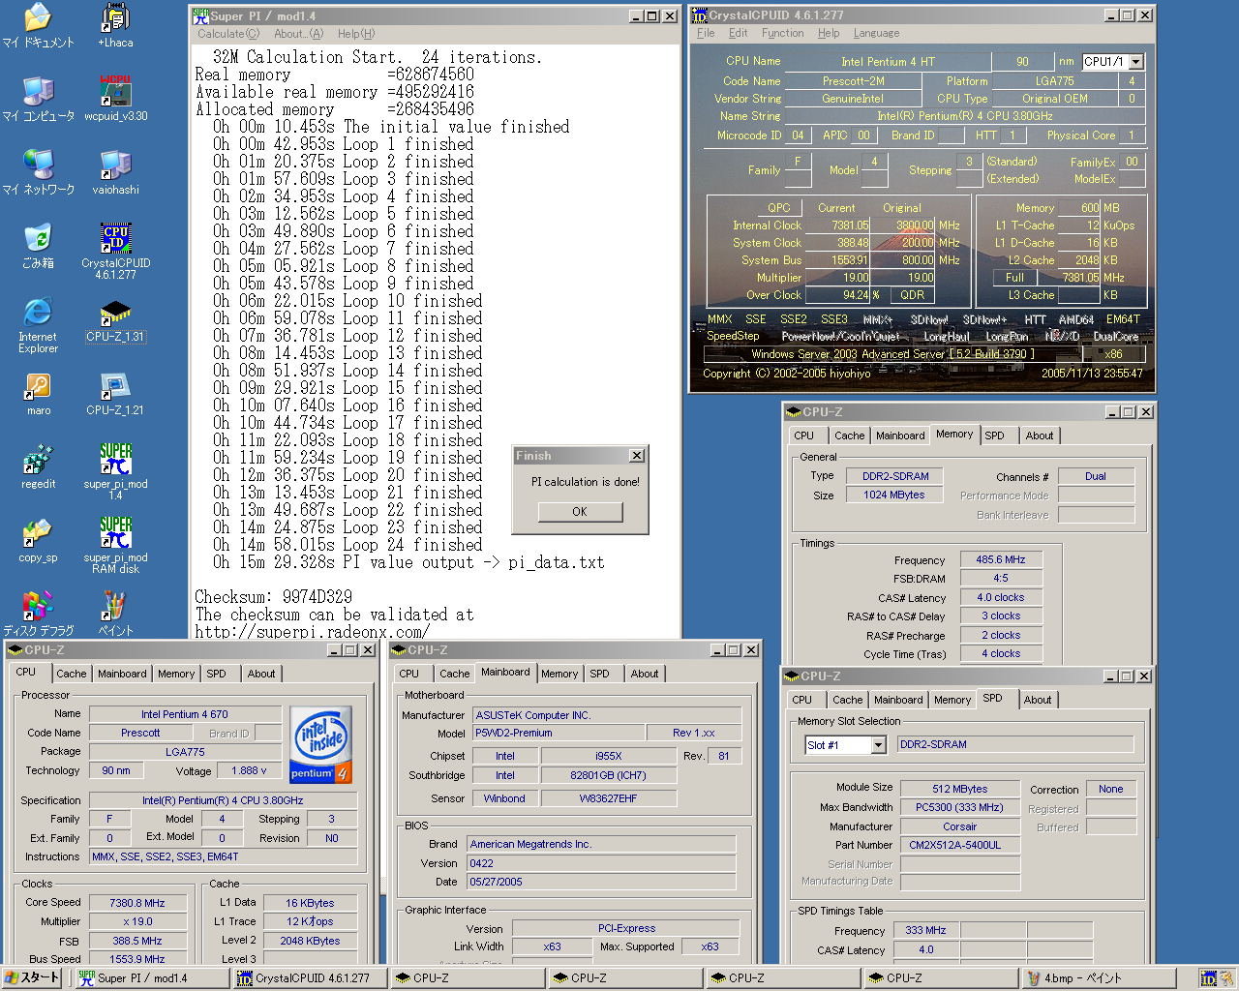Select Mainboard tab in CPU-Z processor window
Image resolution: width=1239 pixels, height=991 pixels.
tap(122, 674)
